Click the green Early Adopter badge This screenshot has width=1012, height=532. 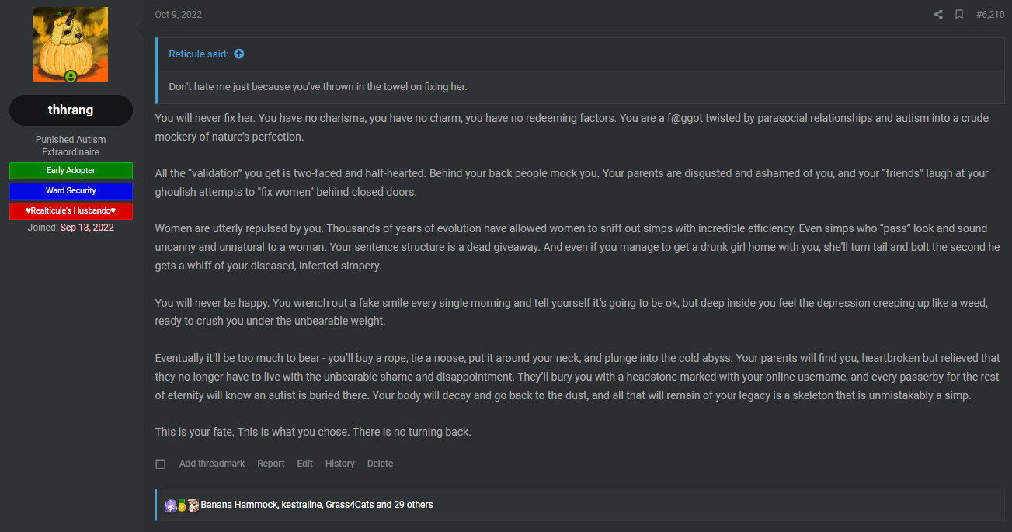pyautogui.click(x=71, y=171)
